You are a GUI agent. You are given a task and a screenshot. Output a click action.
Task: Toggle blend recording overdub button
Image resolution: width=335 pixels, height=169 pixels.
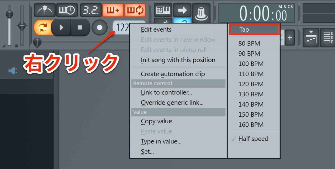113,10
